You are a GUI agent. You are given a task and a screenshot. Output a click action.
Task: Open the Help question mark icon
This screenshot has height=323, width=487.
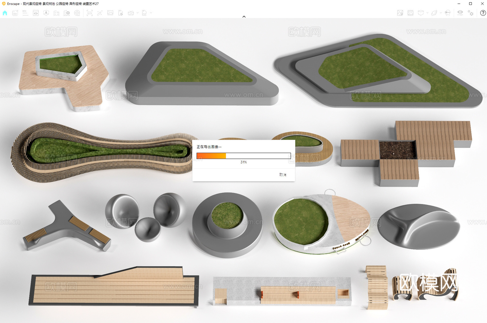483,13
